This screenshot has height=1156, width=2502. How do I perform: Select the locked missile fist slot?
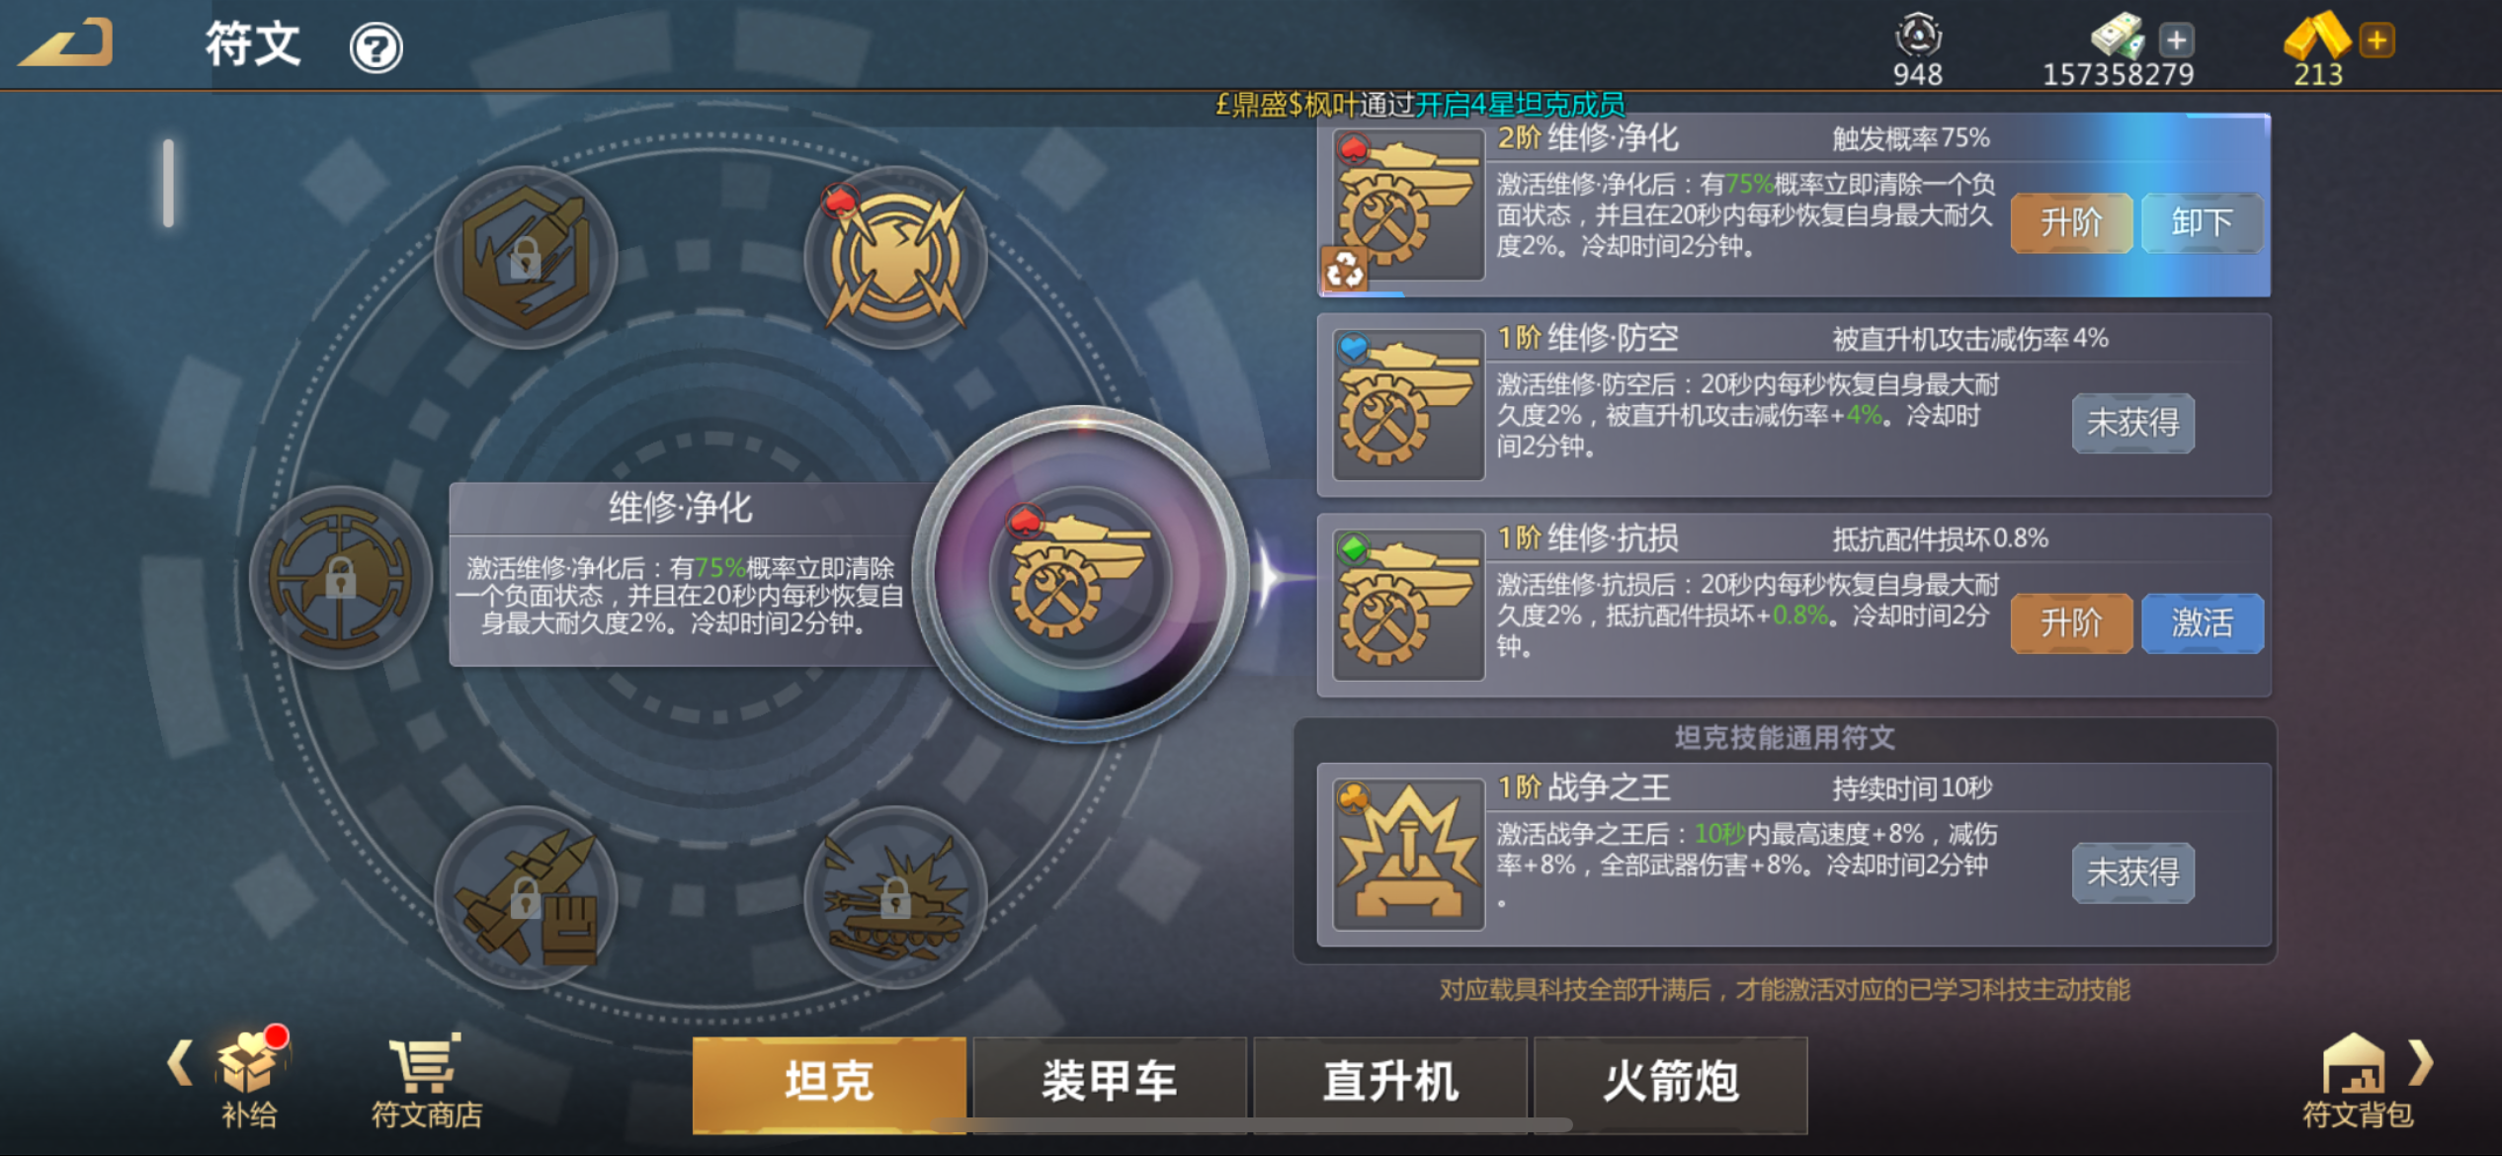(526, 897)
